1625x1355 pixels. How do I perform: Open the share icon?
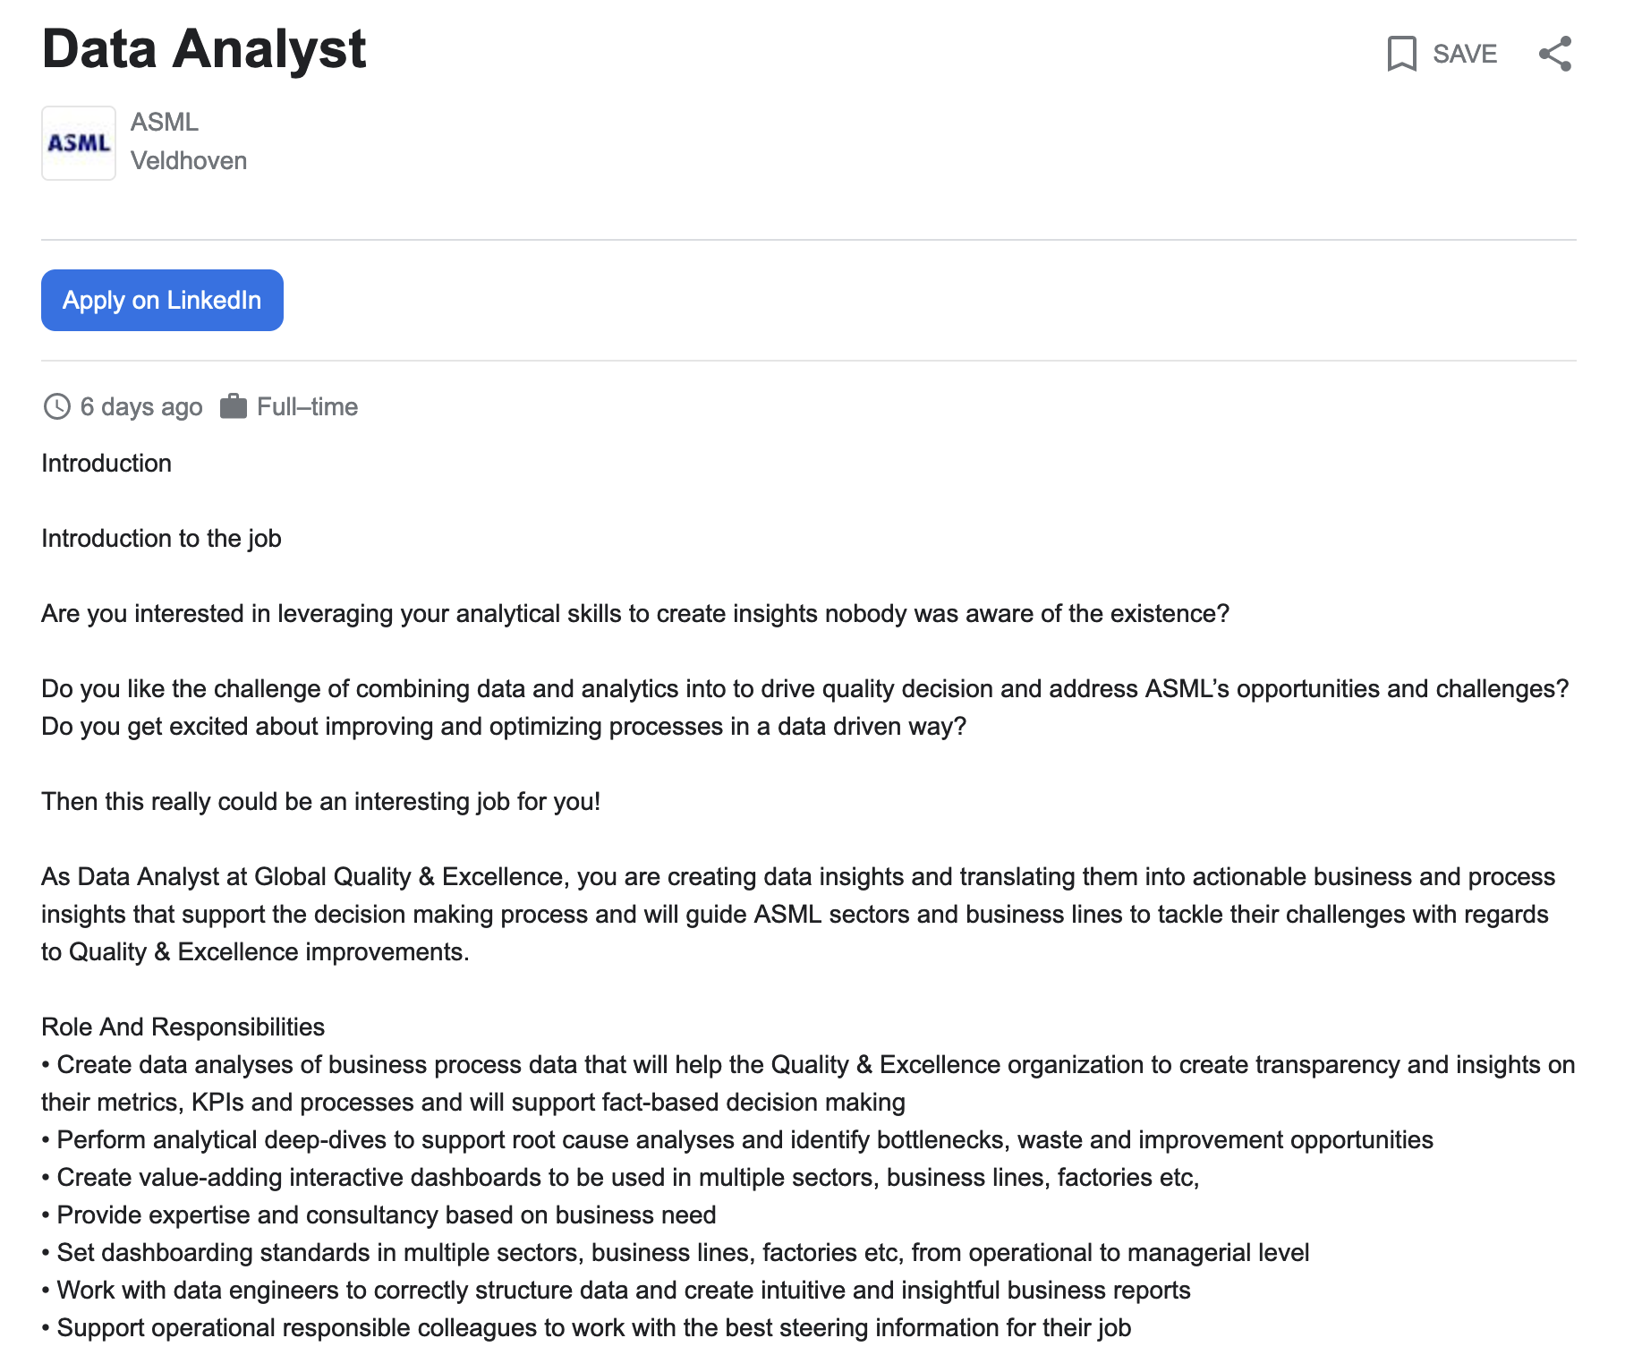click(x=1555, y=54)
